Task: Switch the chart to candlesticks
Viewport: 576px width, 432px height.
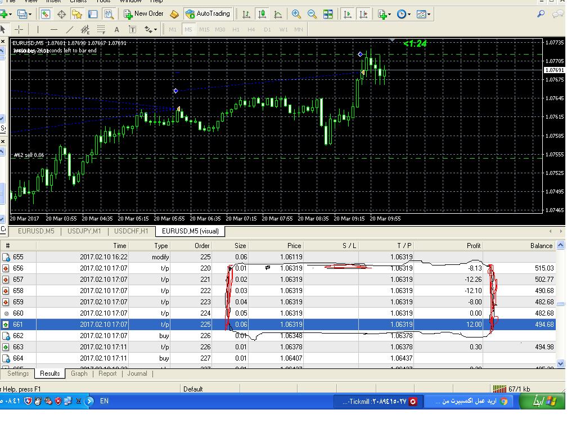Action: [262, 14]
